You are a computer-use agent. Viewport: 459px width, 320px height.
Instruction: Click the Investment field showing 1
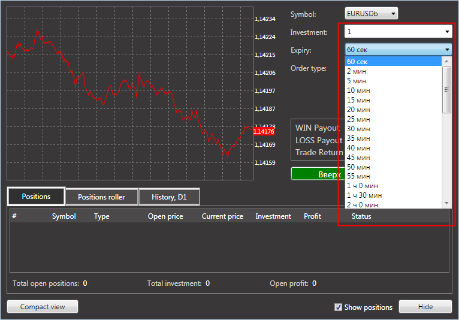click(x=398, y=32)
